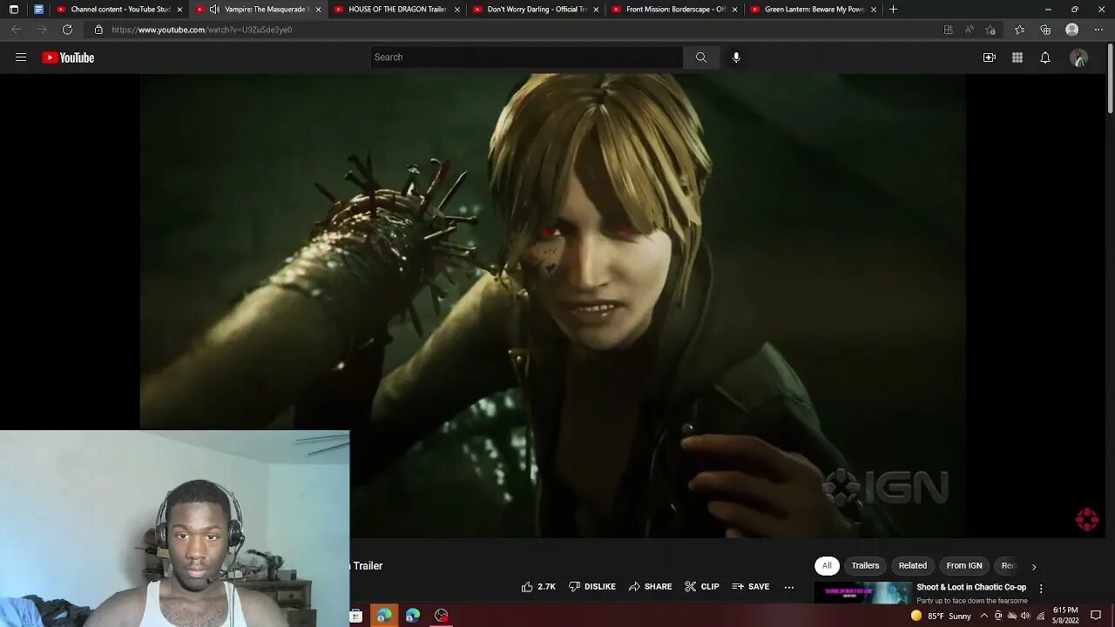Image resolution: width=1115 pixels, height=627 pixels.
Task: Pause the video by clicking the player
Action: click(552, 305)
